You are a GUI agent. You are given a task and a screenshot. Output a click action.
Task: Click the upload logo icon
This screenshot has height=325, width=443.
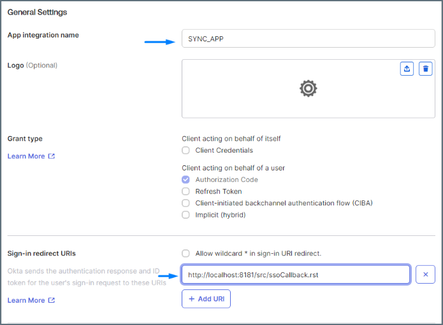point(407,69)
